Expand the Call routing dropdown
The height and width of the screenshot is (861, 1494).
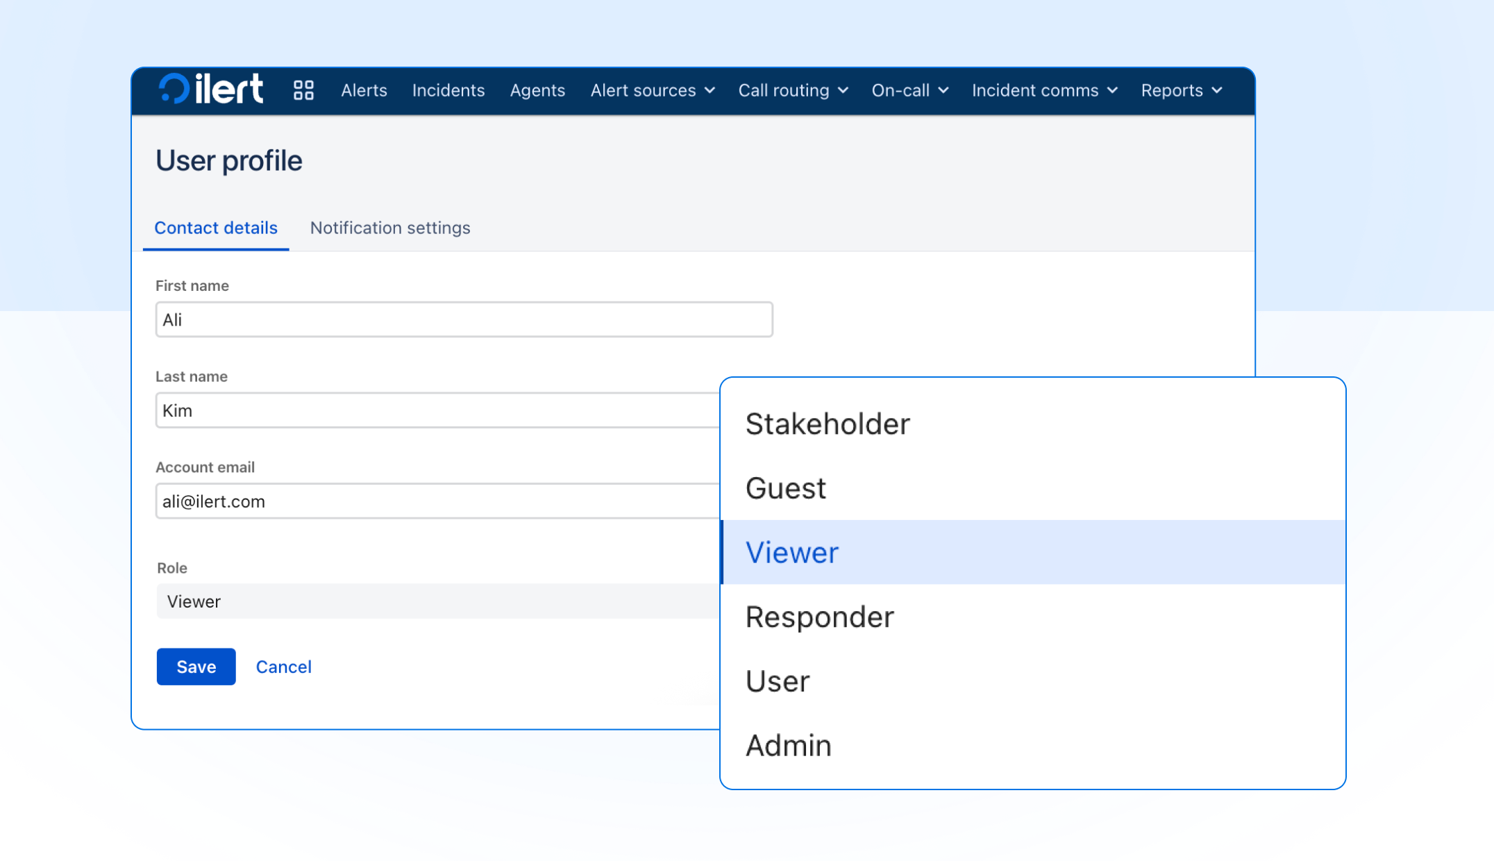[x=793, y=90]
